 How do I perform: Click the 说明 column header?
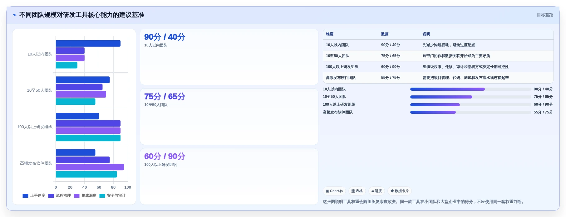(x=426, y=34)
